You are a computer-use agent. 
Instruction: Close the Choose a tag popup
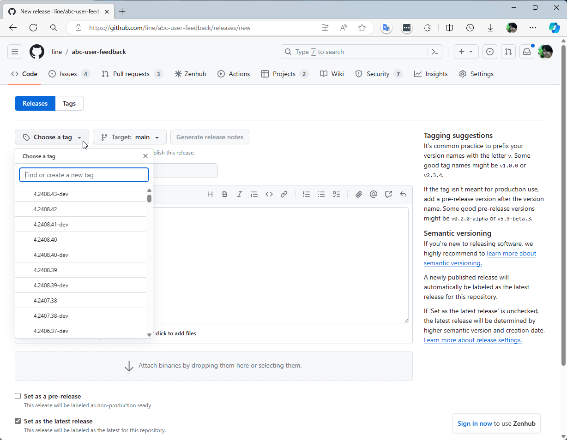tap(145, 156)
